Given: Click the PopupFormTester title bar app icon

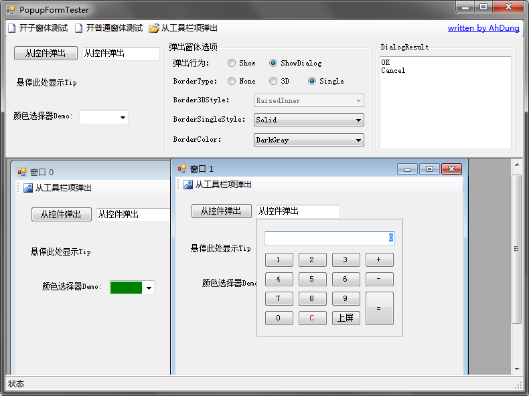Looking at the screenshot, I should pyautogui.click(x=11, y=10).
